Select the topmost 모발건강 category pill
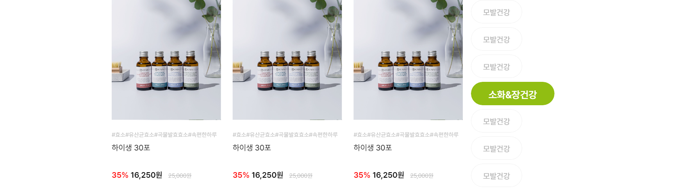692x189 pixels. (496, 12)
